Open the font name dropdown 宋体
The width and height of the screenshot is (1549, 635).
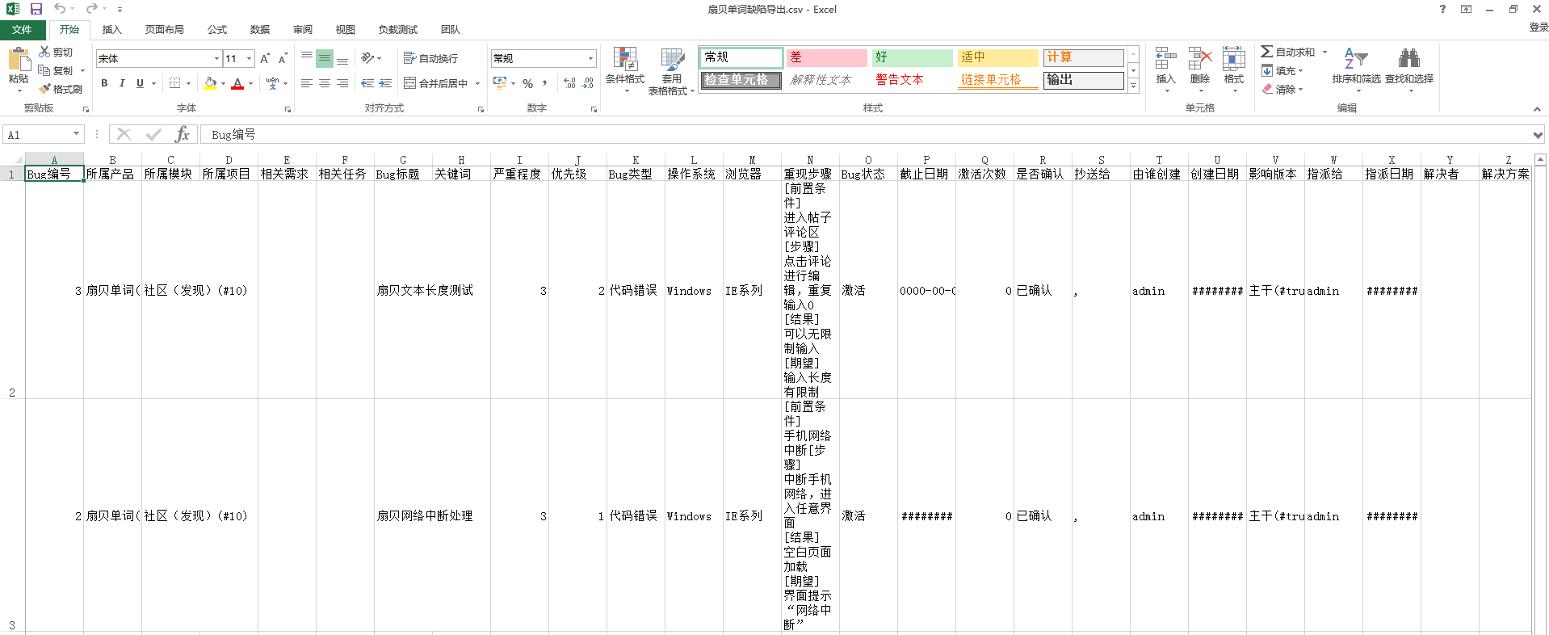pyautogui.click(x=216, y=58)
